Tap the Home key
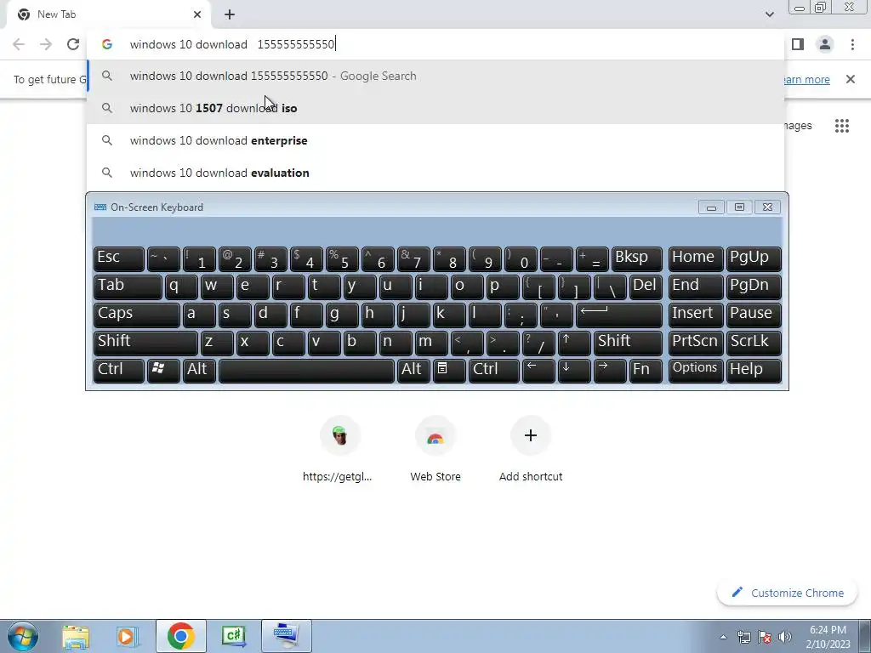The image size is (871, 653). [696, 258]
